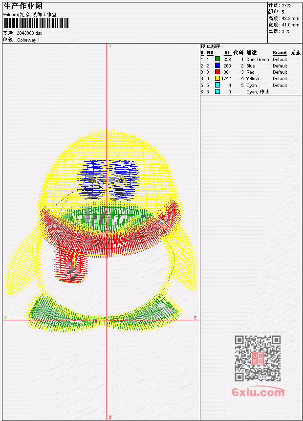Click the blue eye stitching in the design
303x421 pixels.
pyautogui.click(x=108, y=180)
